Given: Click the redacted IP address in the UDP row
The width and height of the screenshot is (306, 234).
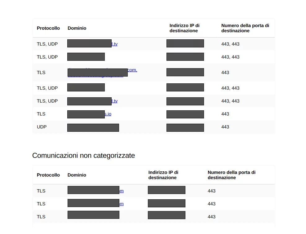Looking at the screenshot, I should [x=185, y=128].
